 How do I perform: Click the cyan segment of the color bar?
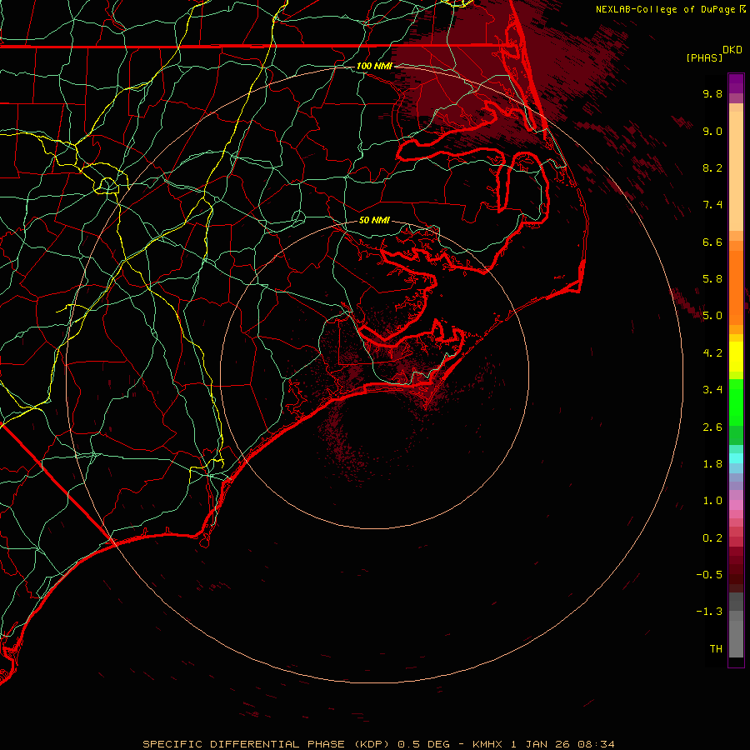736,458
